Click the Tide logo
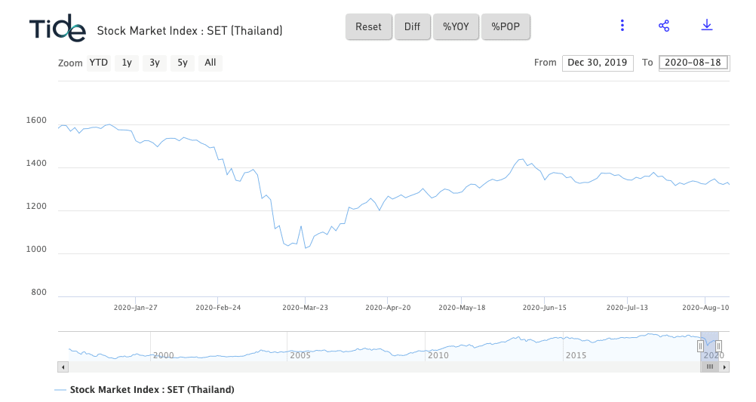 point(57,27)
